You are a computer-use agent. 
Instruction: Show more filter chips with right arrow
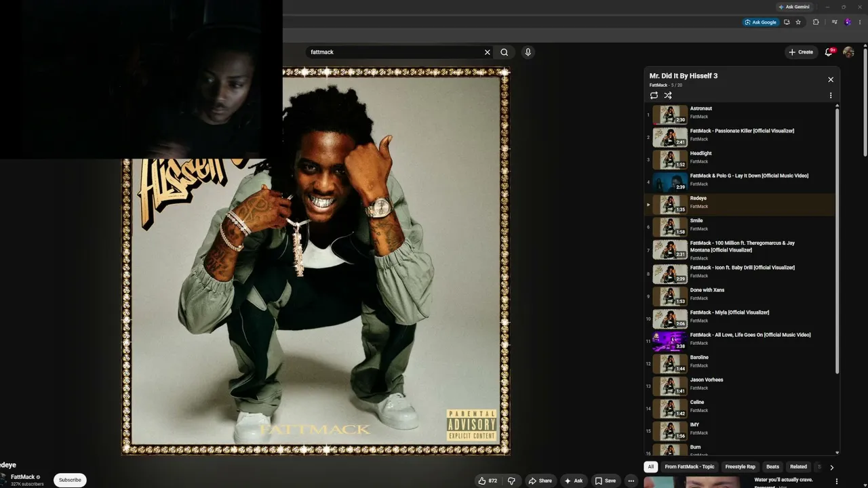[x=831, y=467]
